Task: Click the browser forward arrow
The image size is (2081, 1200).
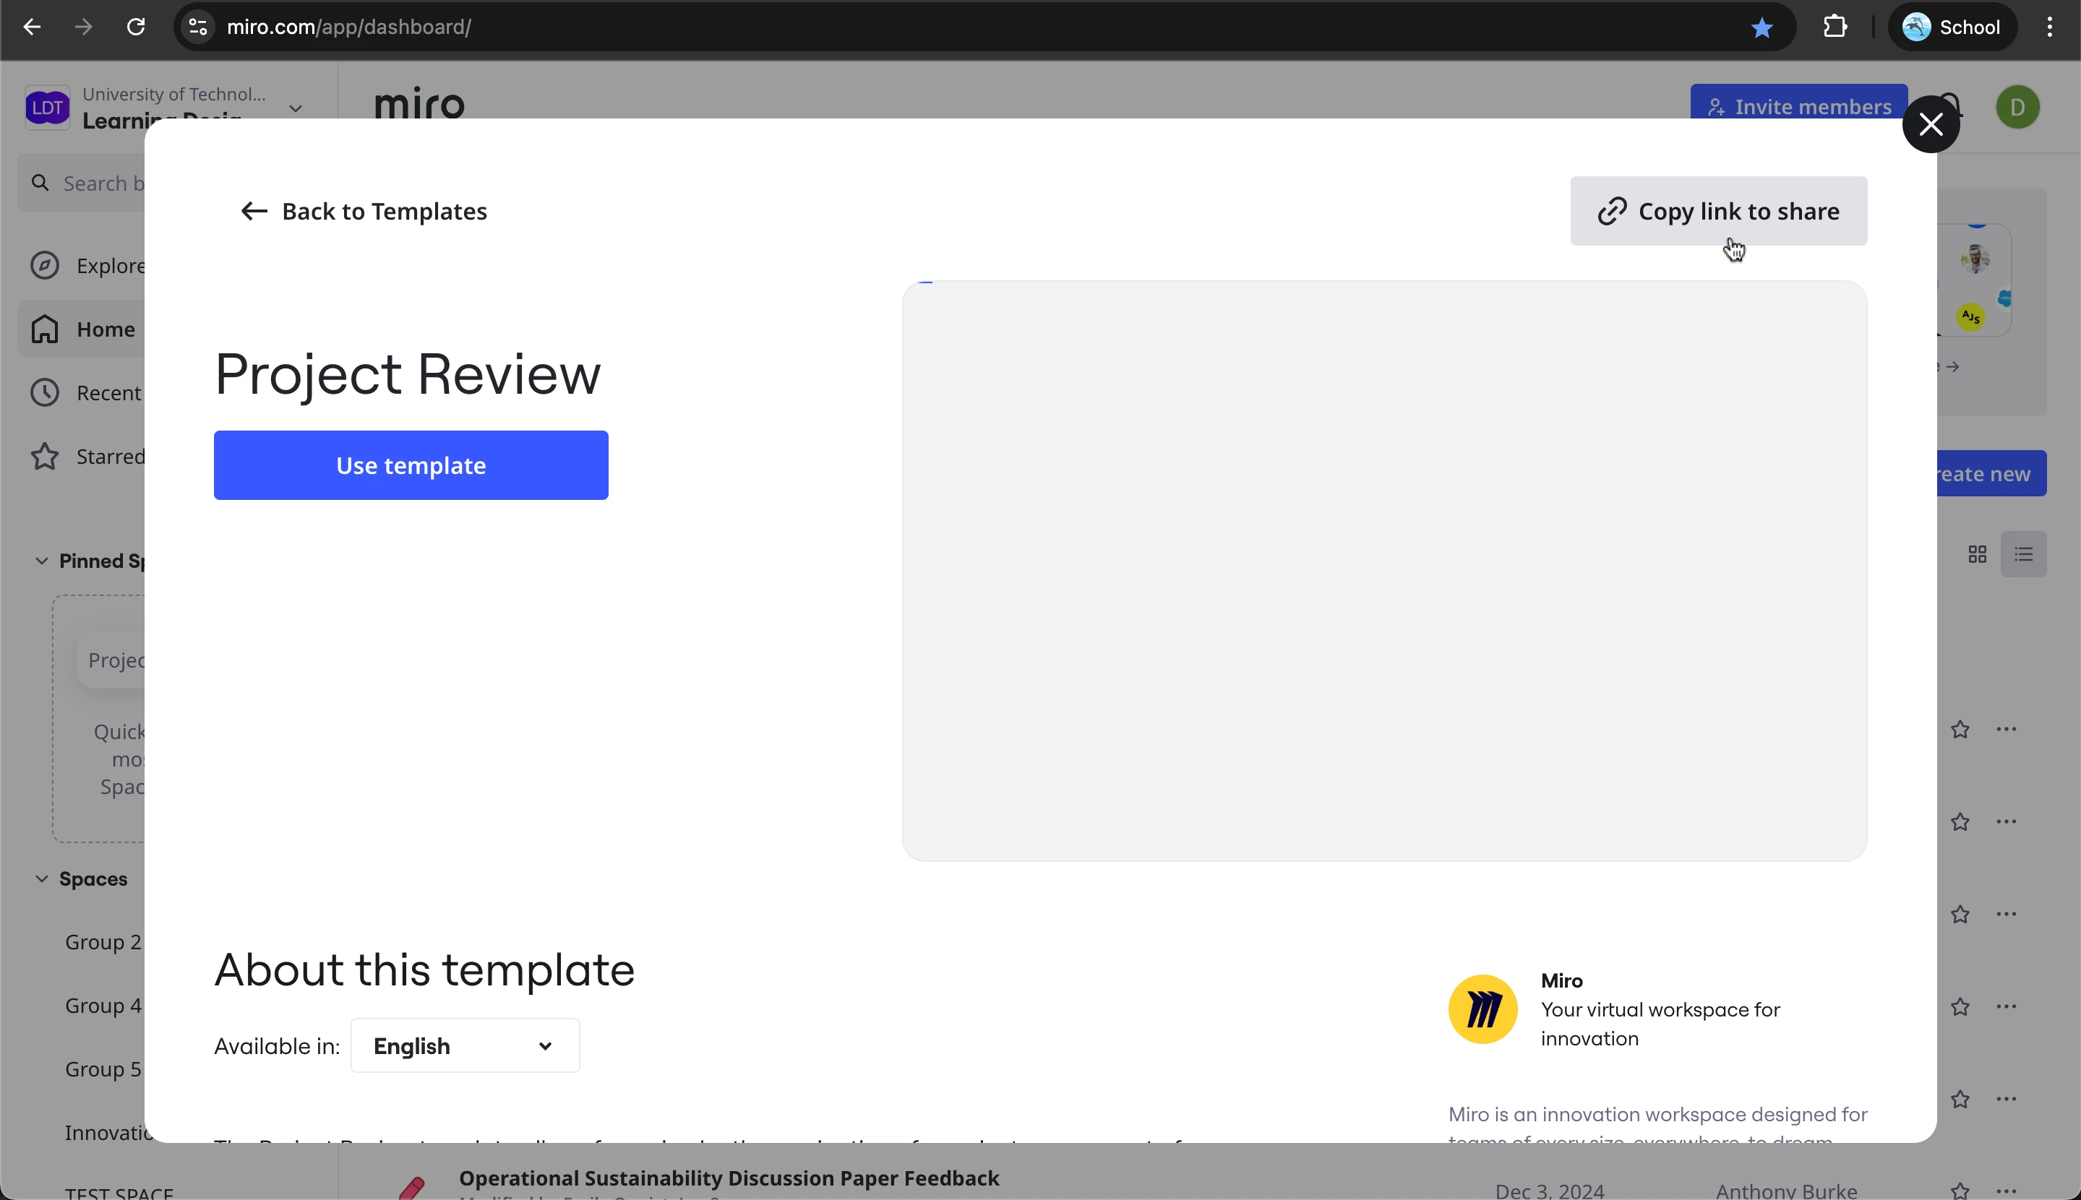Action: tap(83, 27)
